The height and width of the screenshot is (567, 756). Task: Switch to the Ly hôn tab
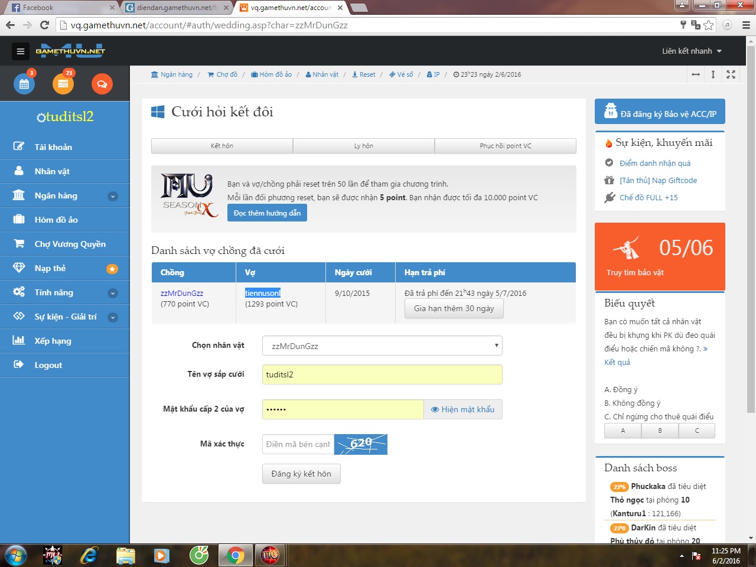coord(363,146)
